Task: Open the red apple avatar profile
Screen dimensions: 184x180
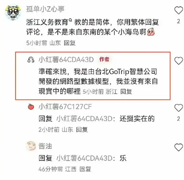Action: 31,107
